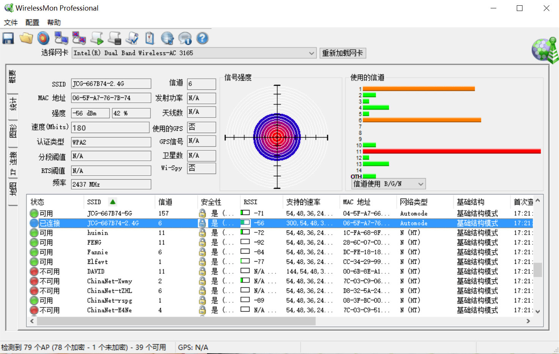Viewport: 560px width, 354px height.
Task: Click the green arrow export icon
Action: (97, 38)
